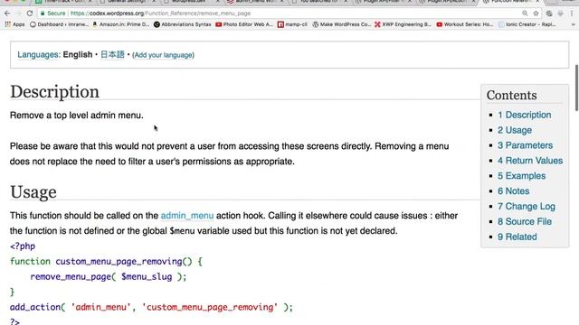Viewport: 579px width, 325px height.
Task: Click the Contents box title
Action: (511, 95)
